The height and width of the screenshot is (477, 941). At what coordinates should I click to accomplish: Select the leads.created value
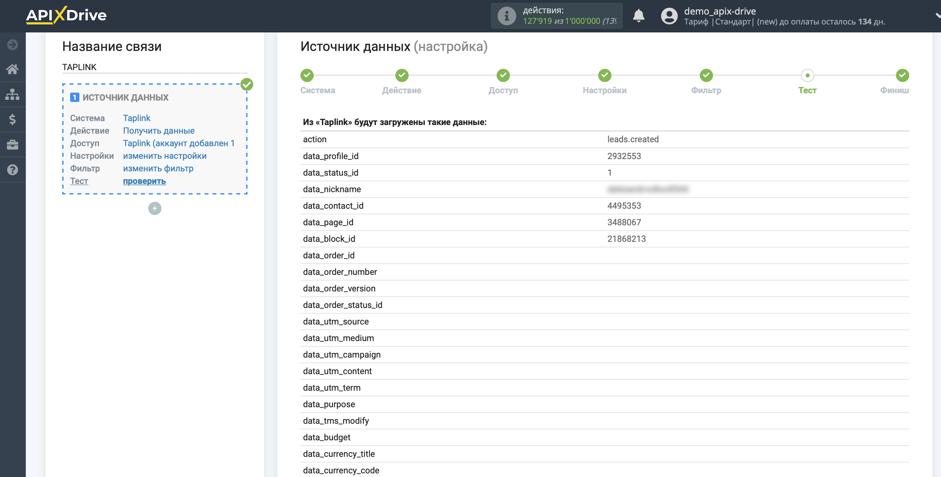(x=633, y=139)
